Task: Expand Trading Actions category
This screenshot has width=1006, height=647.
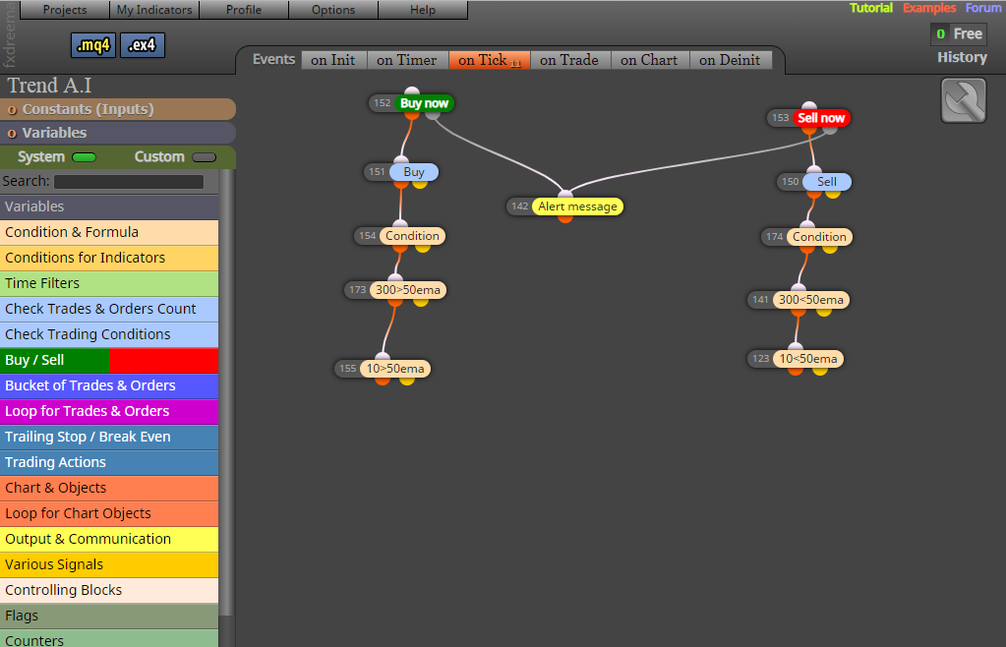Action: (x=109, y=463)
